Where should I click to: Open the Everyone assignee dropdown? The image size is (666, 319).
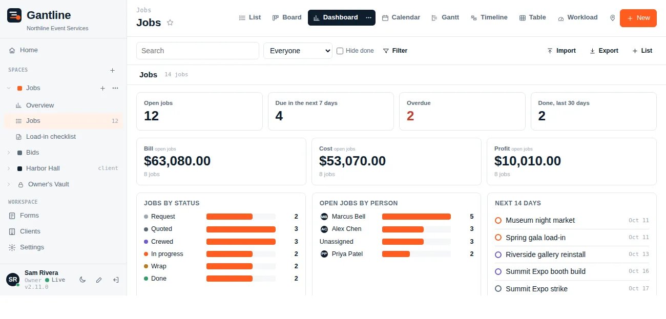tap(298, 51)
